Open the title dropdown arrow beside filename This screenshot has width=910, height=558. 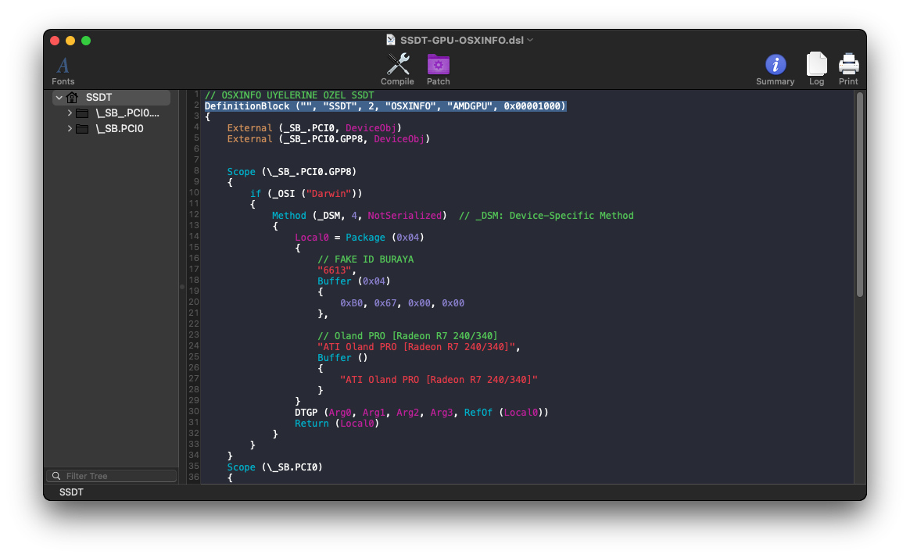(530, 40)
